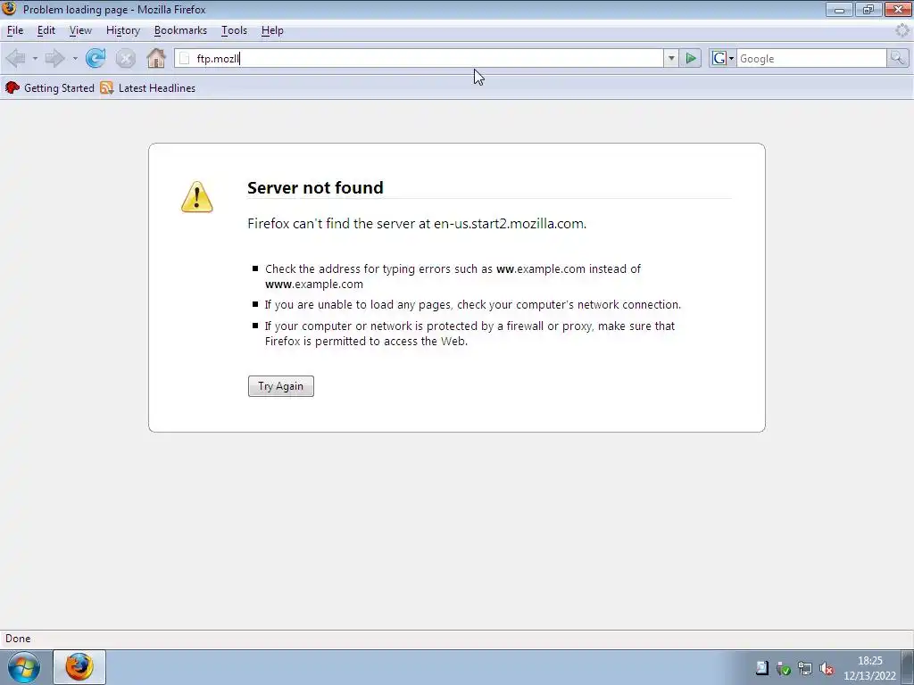Open the Getting Started bookmark
This screenshot has width=914, height=685.
tap(50, 88)
